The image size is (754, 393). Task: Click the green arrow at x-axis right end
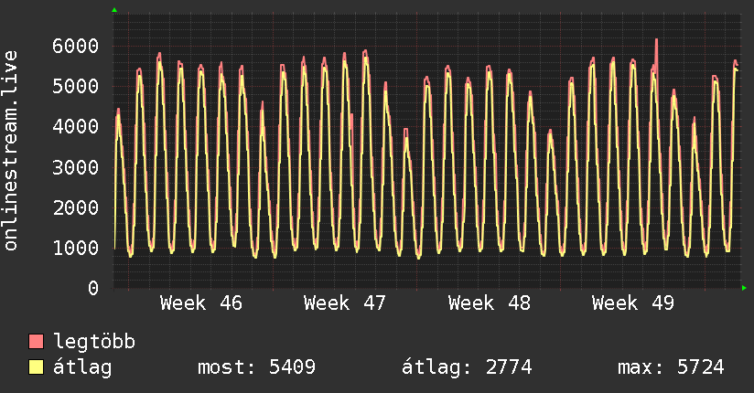[x=745, y=288]
